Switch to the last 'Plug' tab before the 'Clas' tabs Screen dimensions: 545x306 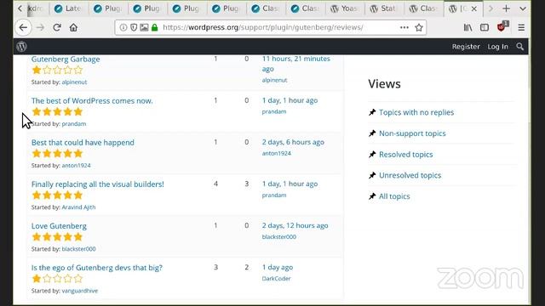pyautogui.click(x=227, y=8)
